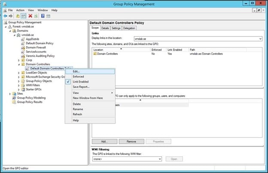Select the Domain Firewall GPO icon in tree
Screen dimensions: 268x173
click(23, 47)
